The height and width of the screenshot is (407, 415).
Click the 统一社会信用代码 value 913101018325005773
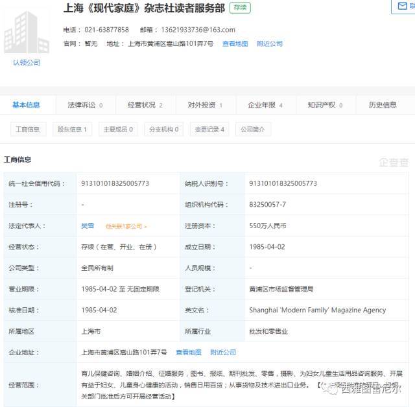[115, 183]
